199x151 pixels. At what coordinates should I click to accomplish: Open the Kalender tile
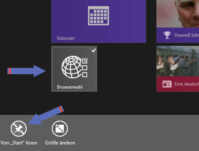[99, 21]
